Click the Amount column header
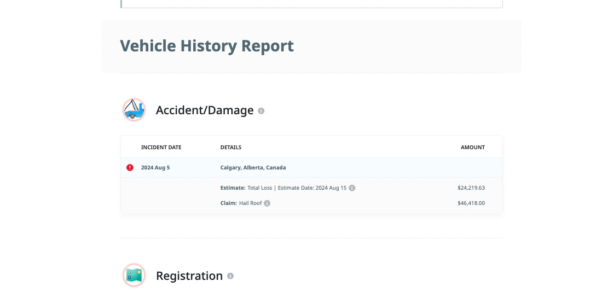Viewport: 602px width, 293px height. pos(472,148)
